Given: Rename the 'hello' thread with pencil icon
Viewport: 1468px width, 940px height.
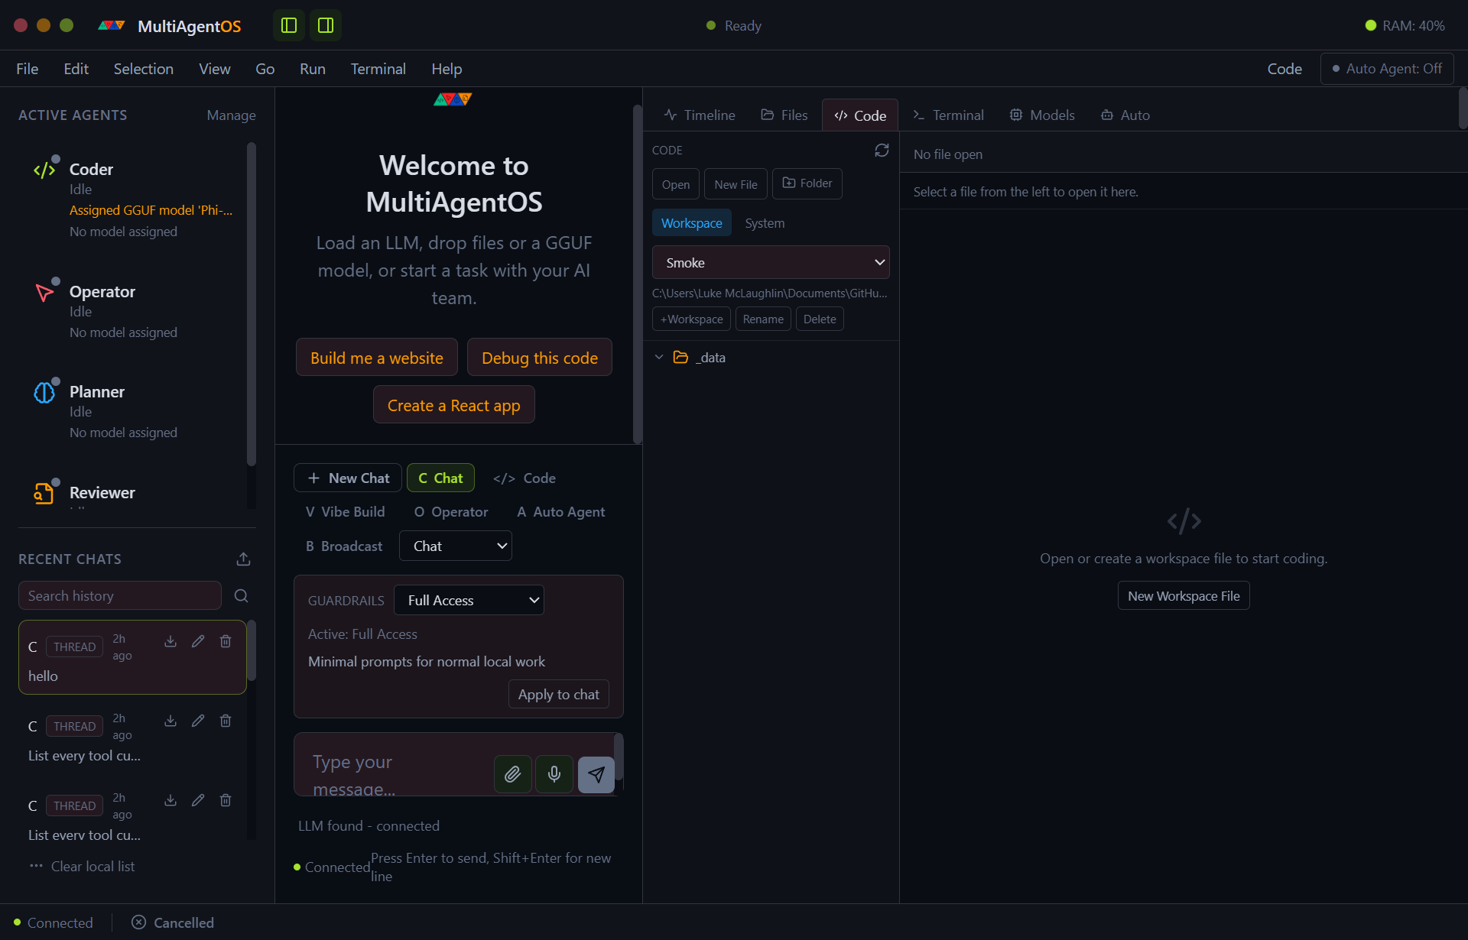Looking at the screenshot, I should (198, 641).
